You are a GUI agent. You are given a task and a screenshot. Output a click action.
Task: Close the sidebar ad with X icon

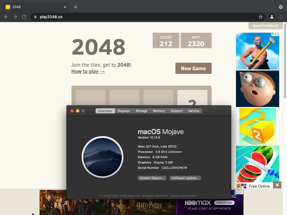[277, 34]
